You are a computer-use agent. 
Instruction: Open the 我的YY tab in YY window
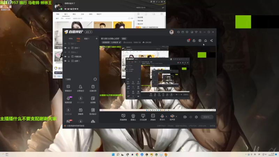(x=99, y=14)
